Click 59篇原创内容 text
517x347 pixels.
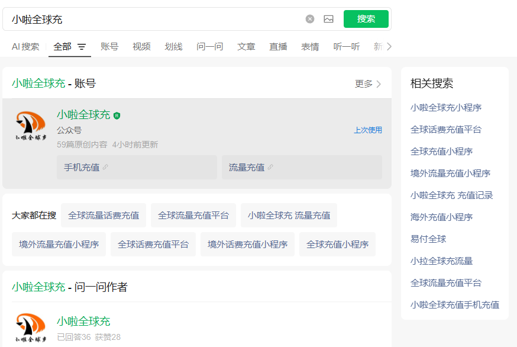[82, 144]
